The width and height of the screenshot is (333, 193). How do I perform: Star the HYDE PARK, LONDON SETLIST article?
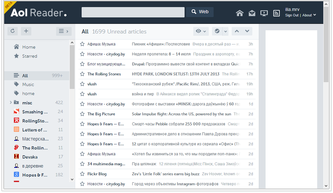[82, 74]
